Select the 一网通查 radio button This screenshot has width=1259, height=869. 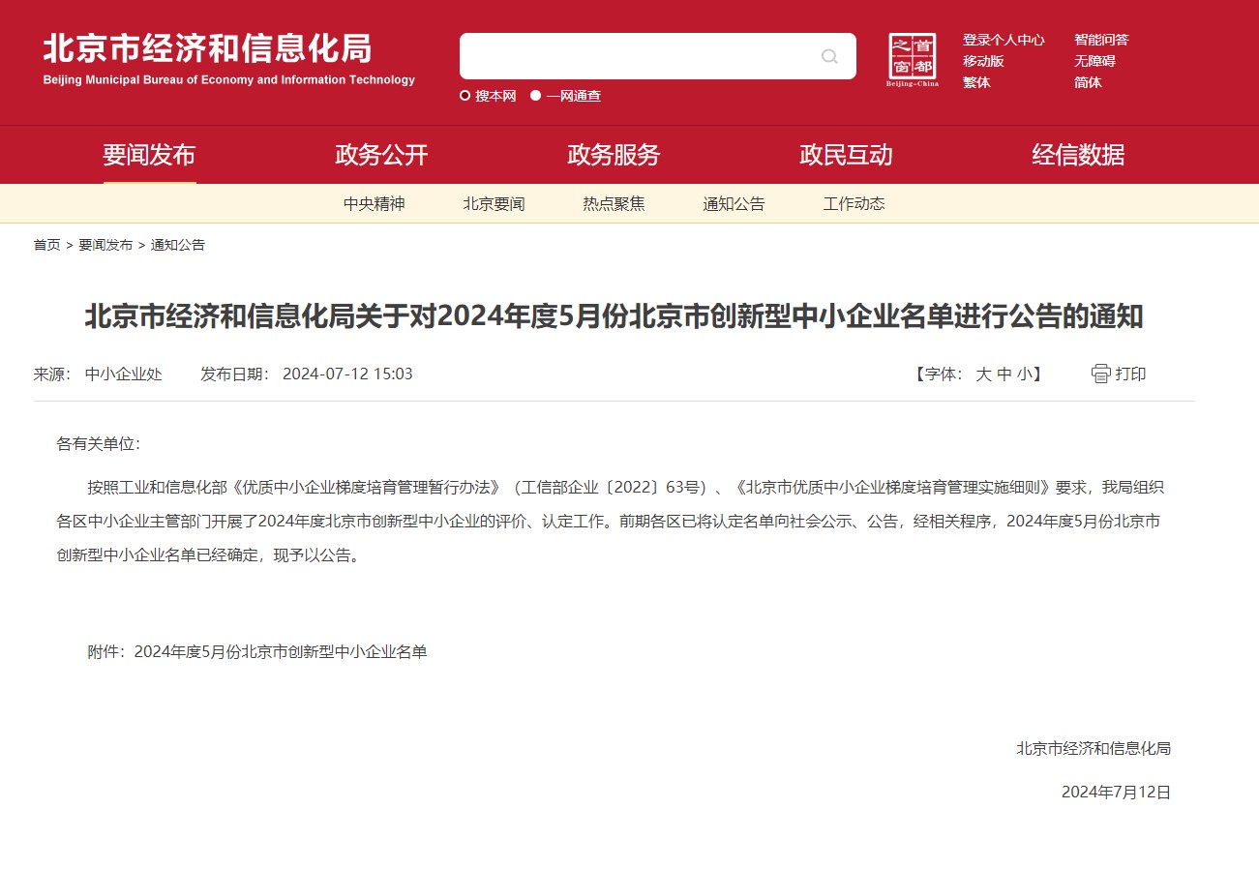pos(535,96)
